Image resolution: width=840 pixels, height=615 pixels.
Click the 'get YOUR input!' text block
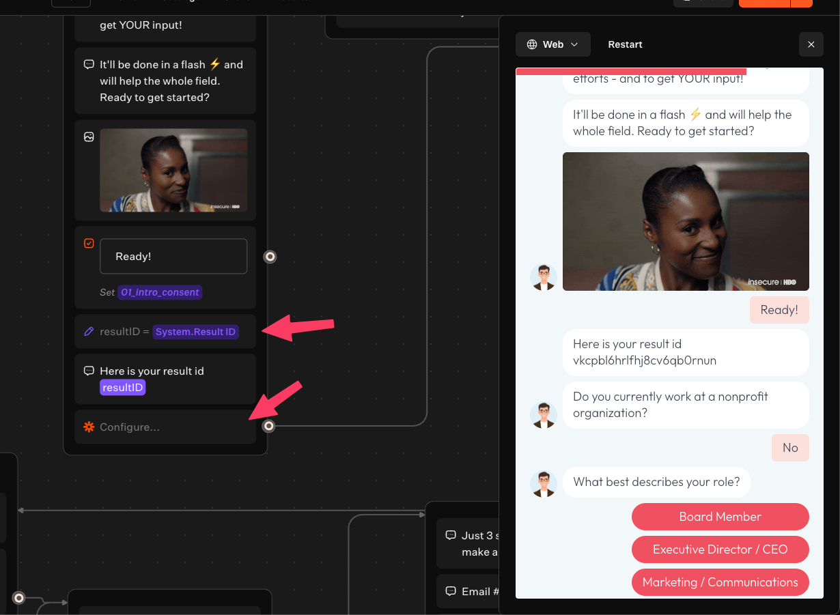click(165, 25)
